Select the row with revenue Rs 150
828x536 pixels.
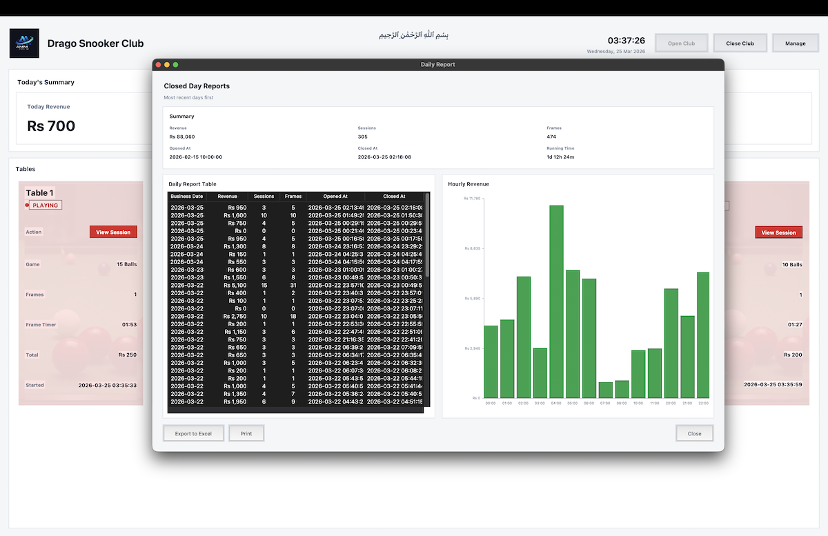(296, 254)
